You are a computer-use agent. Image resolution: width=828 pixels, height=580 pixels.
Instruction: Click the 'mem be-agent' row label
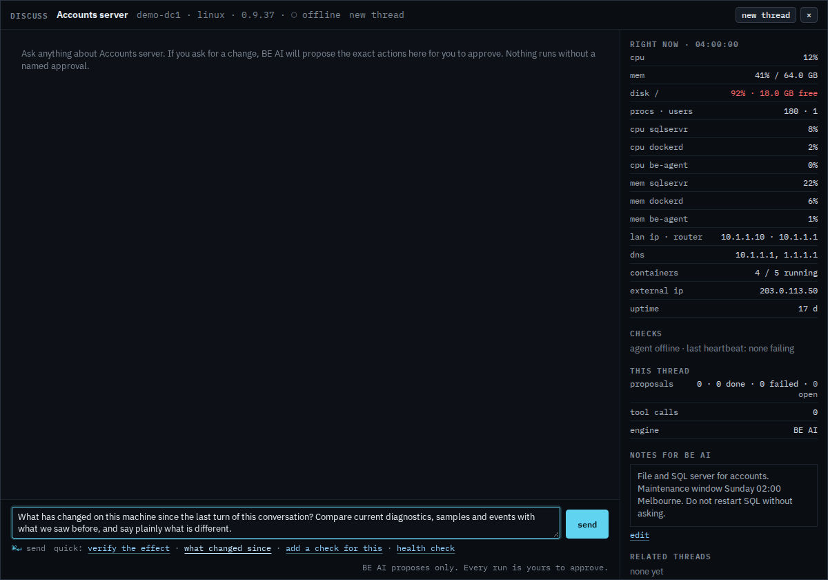tap(659, 219)
